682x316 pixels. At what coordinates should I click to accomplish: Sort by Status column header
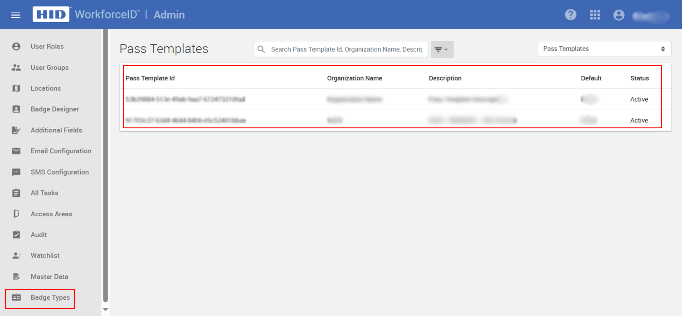tap(639, 78)
